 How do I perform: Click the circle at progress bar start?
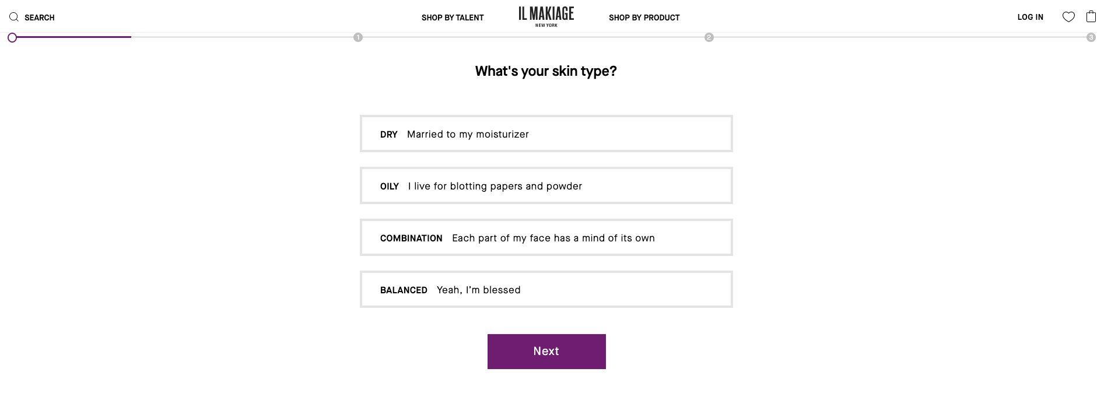[x=13, y=37]
